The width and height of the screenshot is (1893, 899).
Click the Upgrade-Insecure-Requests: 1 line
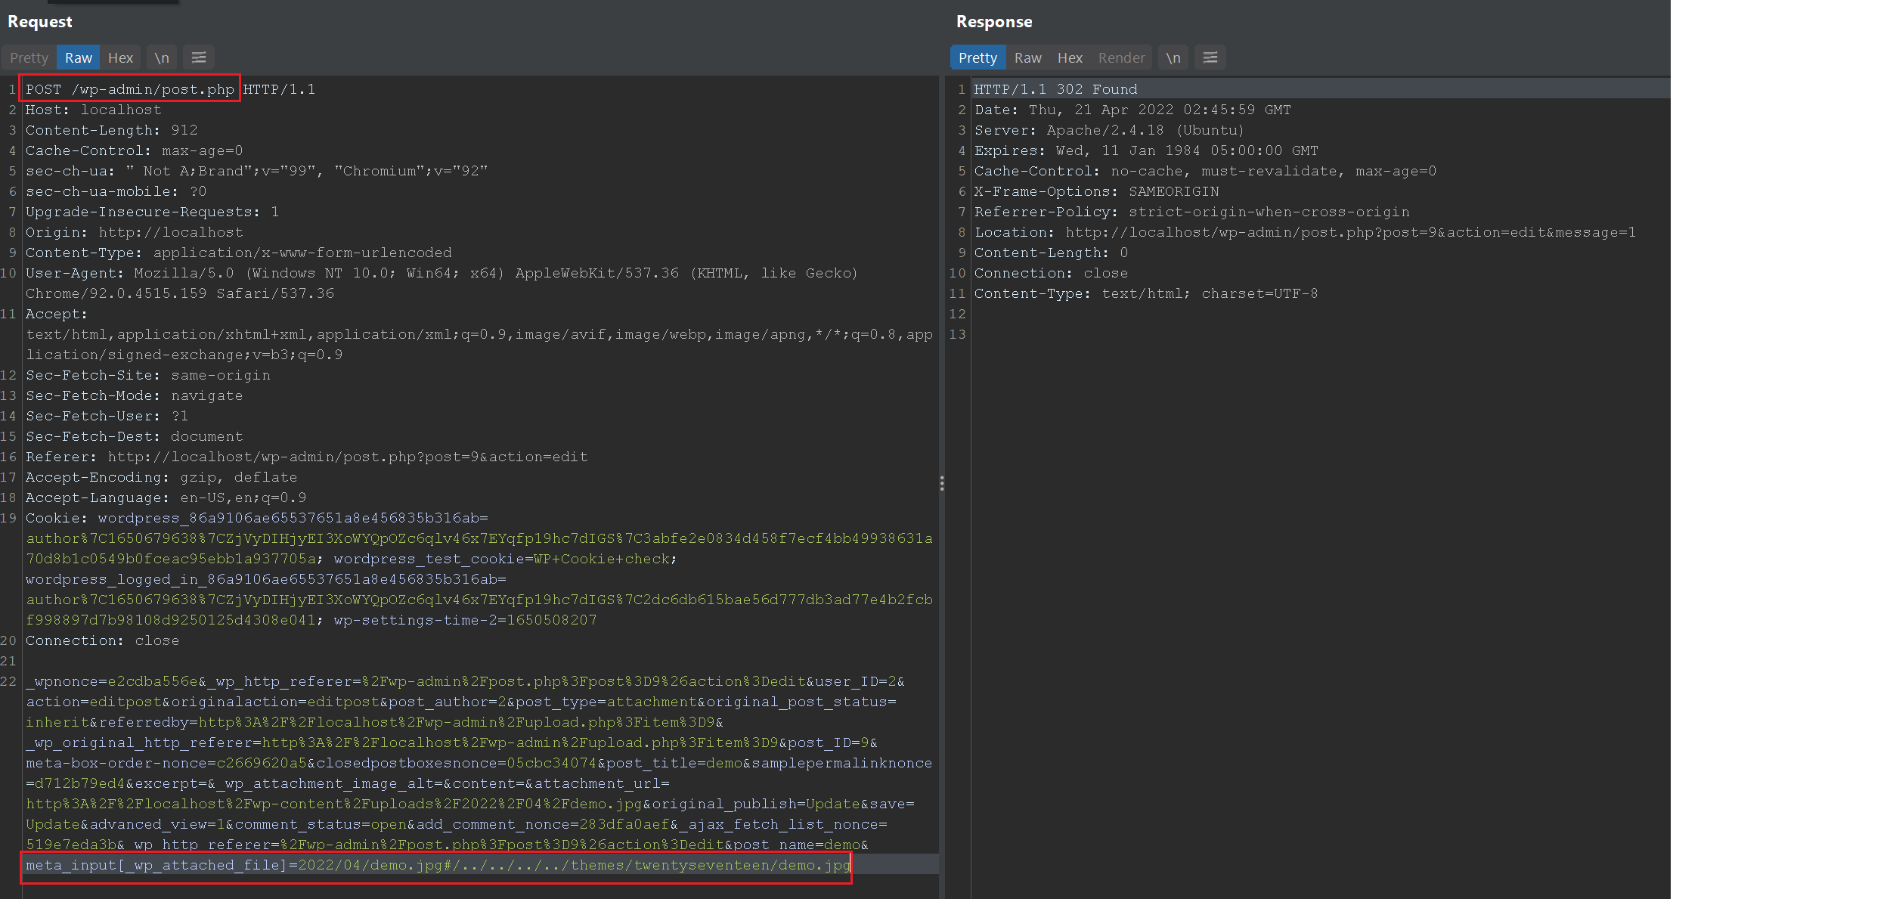152,212
